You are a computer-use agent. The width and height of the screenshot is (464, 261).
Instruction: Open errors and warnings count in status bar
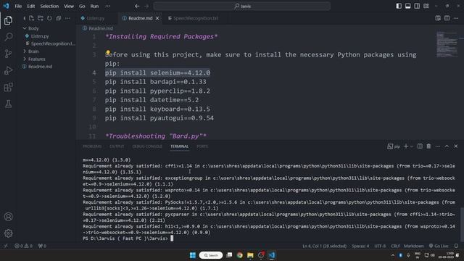coord(24,246)
